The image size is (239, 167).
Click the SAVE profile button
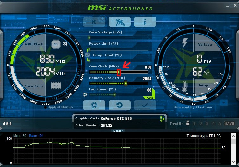coord(229,124)
